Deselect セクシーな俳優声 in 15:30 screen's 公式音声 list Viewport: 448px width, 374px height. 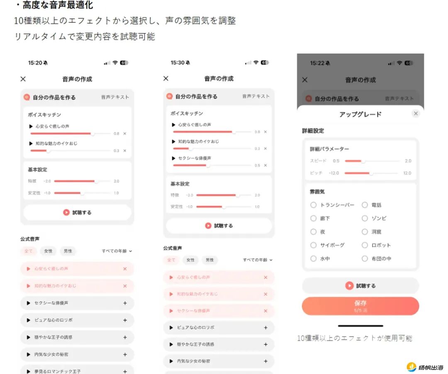click(x=266, y=311)
